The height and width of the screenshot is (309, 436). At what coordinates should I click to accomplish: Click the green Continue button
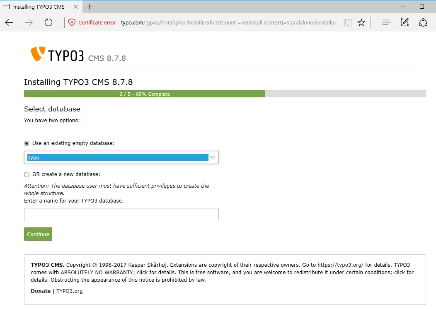[x=38, y=234]
